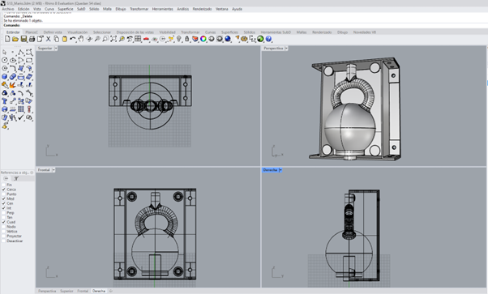Image resolution: width=488 pixels, height=294 pixels.
Task: Switch to the Novedades V8 toolbar tab
Action: (x=365, y=32)
